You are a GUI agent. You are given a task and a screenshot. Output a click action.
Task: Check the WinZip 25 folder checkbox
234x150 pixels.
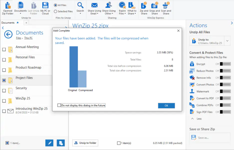pos(4,101)
